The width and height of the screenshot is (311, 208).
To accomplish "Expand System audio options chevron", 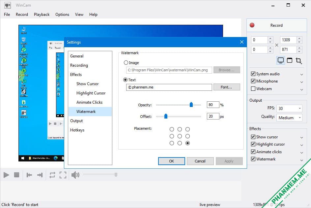I will point(302,74).
